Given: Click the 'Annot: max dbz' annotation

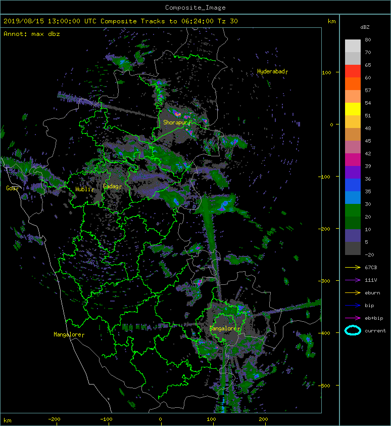Looking at the screenshot, I should [x=32, y=34].
